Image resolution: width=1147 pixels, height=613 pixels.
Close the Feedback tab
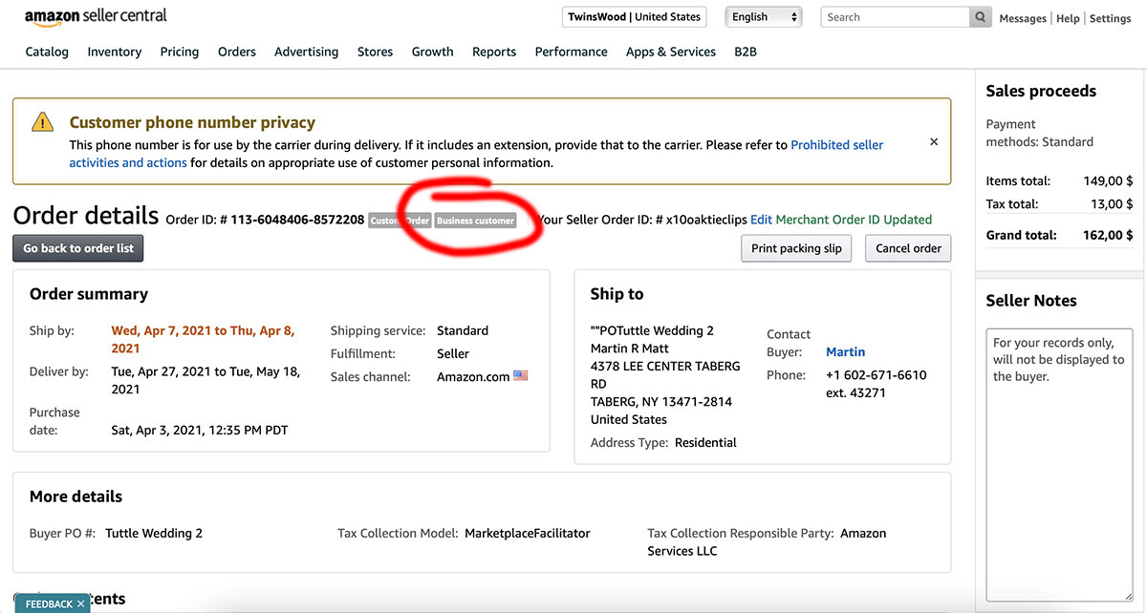coord(81,603)
